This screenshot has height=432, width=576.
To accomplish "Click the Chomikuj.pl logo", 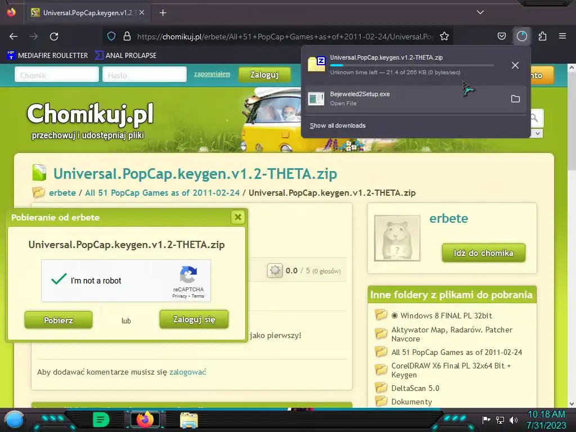I will pyautogui.click(x=90, y=114).
